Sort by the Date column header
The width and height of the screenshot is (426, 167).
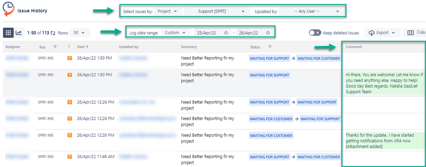83,47
